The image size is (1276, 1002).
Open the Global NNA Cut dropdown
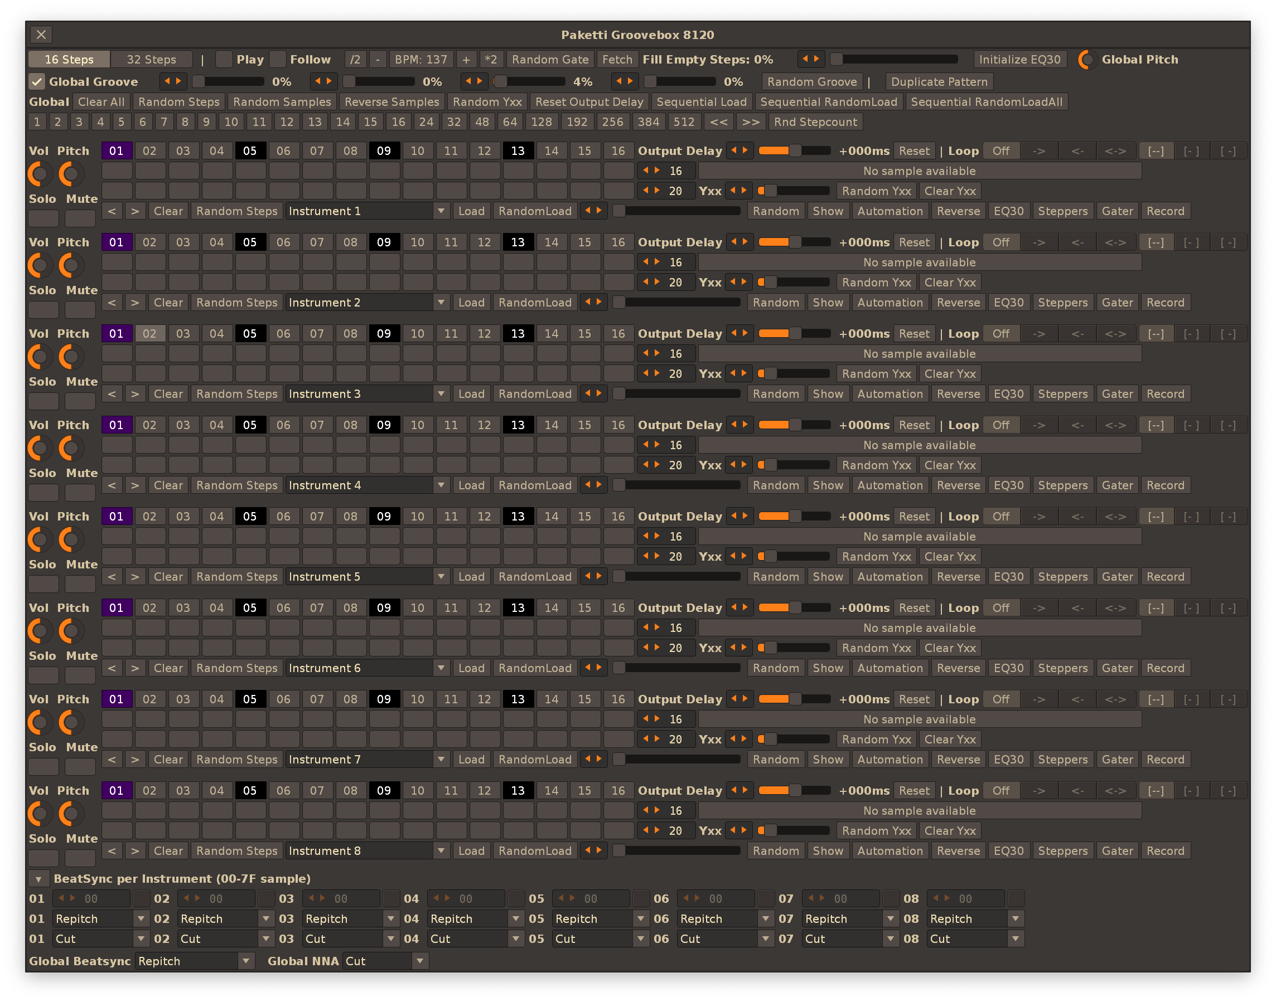click(385, 961)
